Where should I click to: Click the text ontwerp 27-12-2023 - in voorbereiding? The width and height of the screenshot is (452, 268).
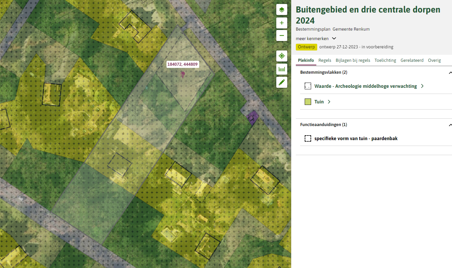click(x=356, y=47)
